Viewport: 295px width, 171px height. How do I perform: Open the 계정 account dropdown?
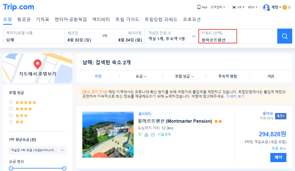coord(276,7)
